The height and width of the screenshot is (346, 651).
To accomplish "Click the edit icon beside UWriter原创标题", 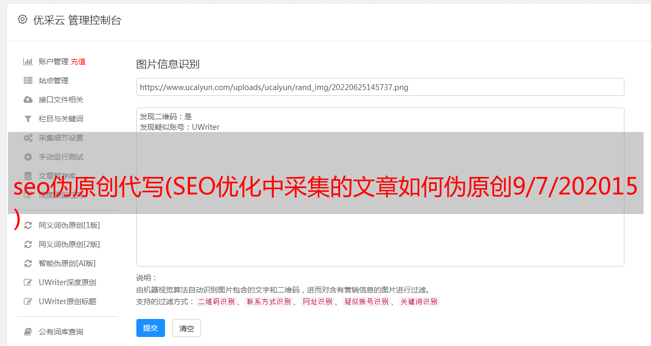I will click(28, 301).
